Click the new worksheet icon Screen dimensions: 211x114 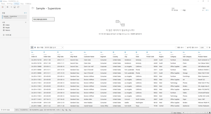(63, 110)
